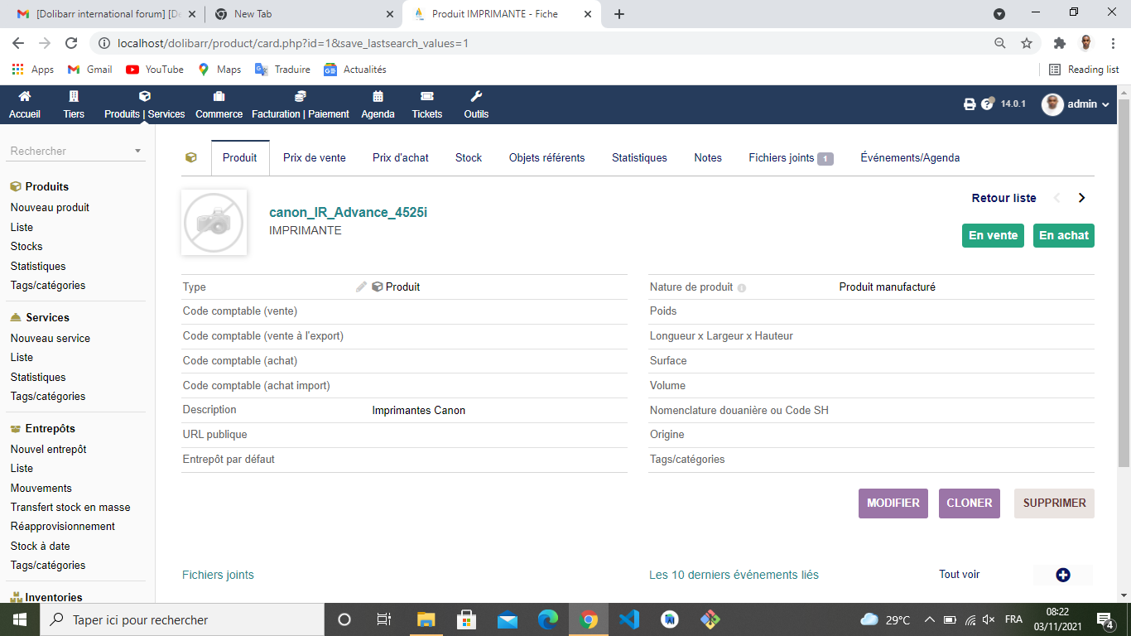Click the MODIFIER button
The width and height of the screenshot is (1131, 636).
point(893,503)
